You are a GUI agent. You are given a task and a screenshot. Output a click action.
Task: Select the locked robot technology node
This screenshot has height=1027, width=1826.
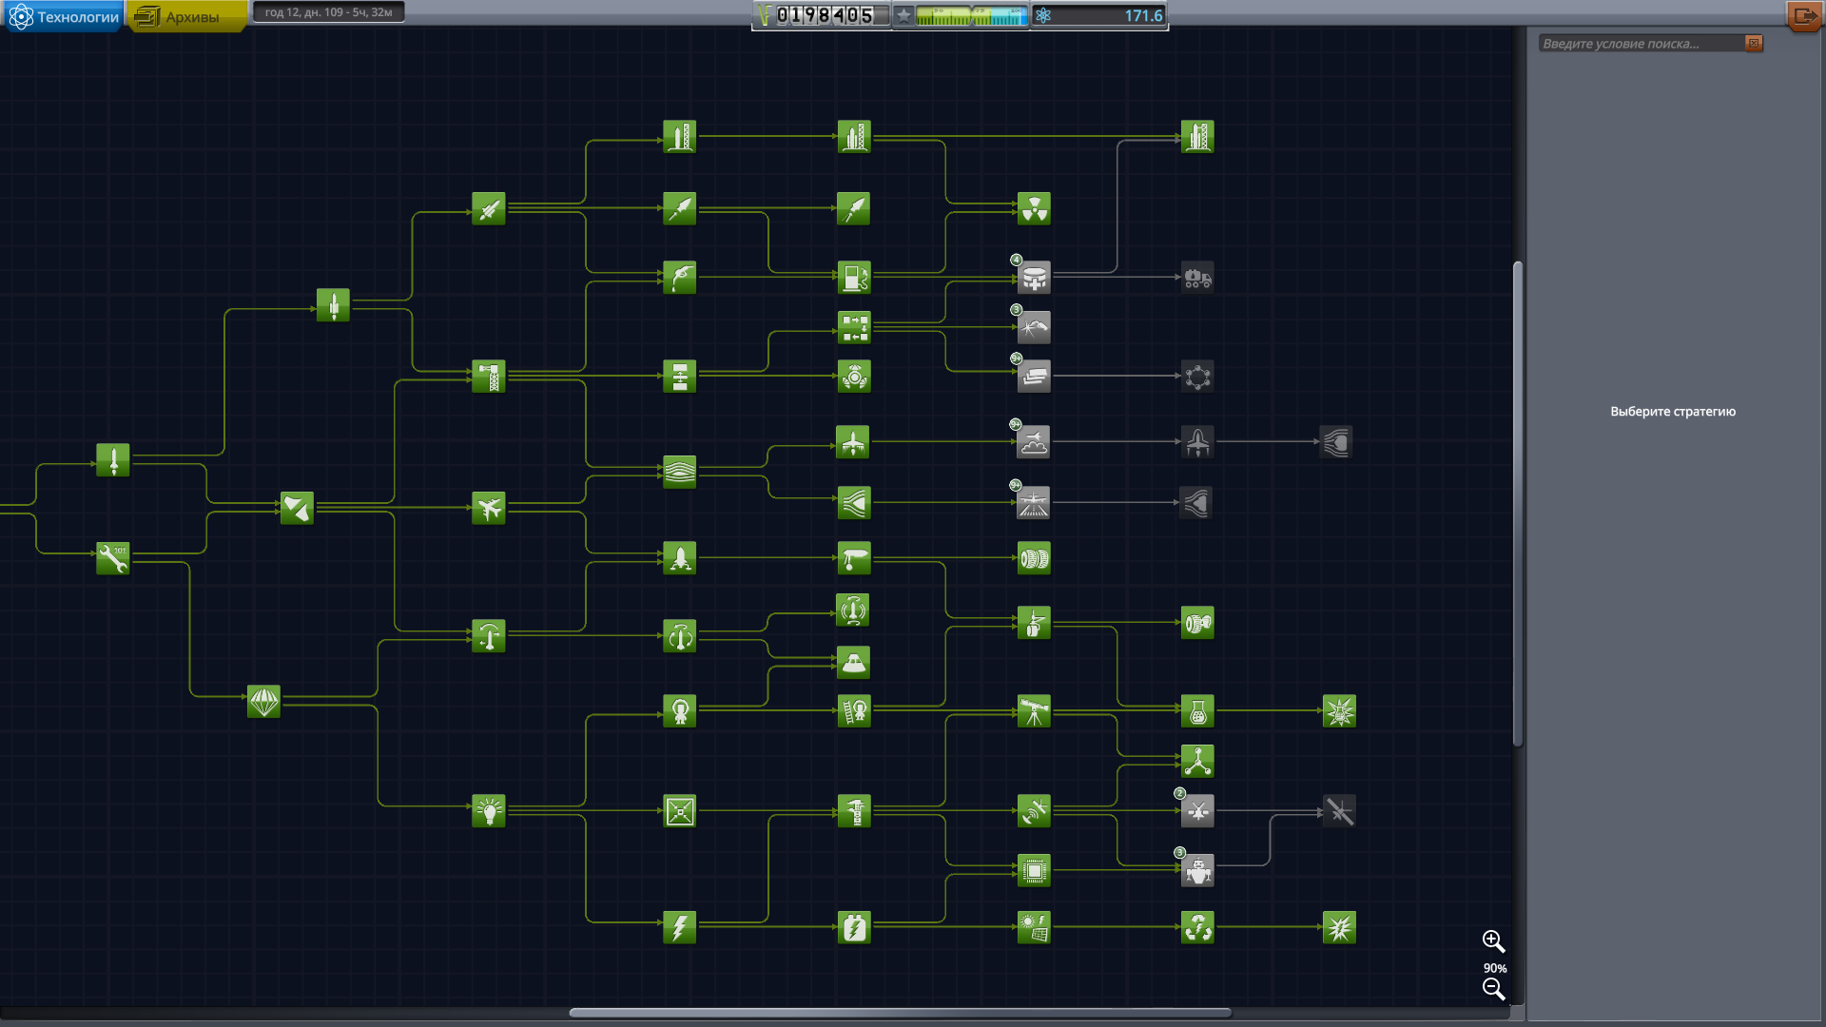pyautogui.click(x=1197, y=870)
